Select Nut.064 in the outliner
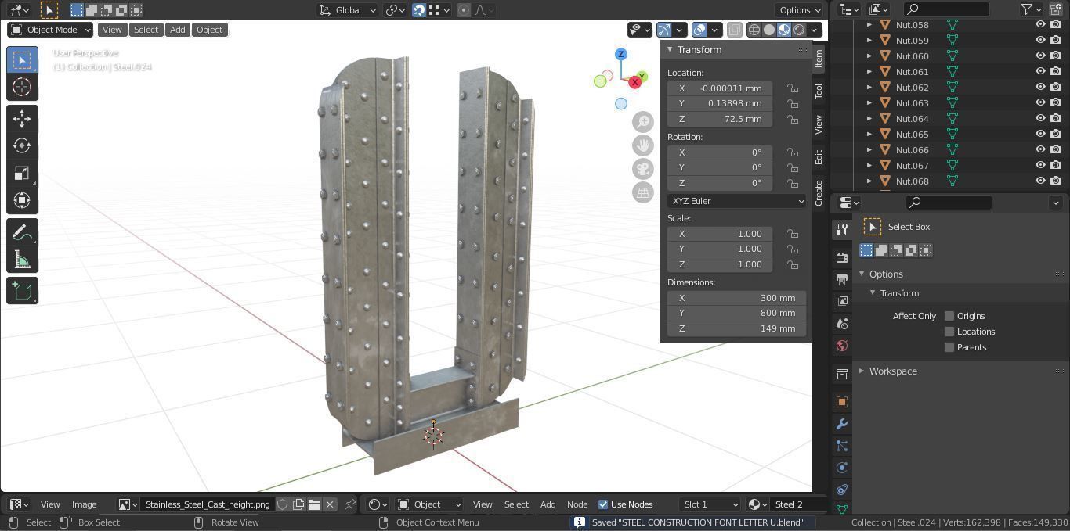The height and width of the screenshot is (531, 1070). 912,119
